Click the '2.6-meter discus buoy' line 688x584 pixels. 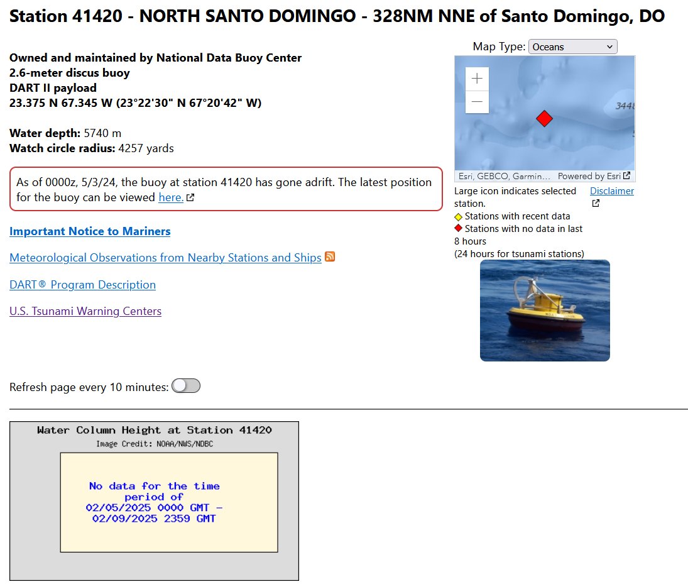(70, 73)
